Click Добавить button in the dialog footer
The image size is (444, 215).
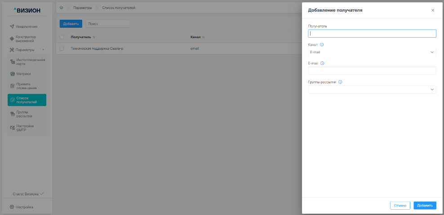click(x=425, y=206)
